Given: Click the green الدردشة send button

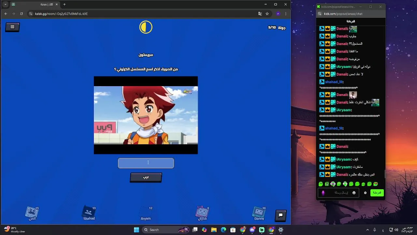Looking at the screenshot, I should point(377,193).
